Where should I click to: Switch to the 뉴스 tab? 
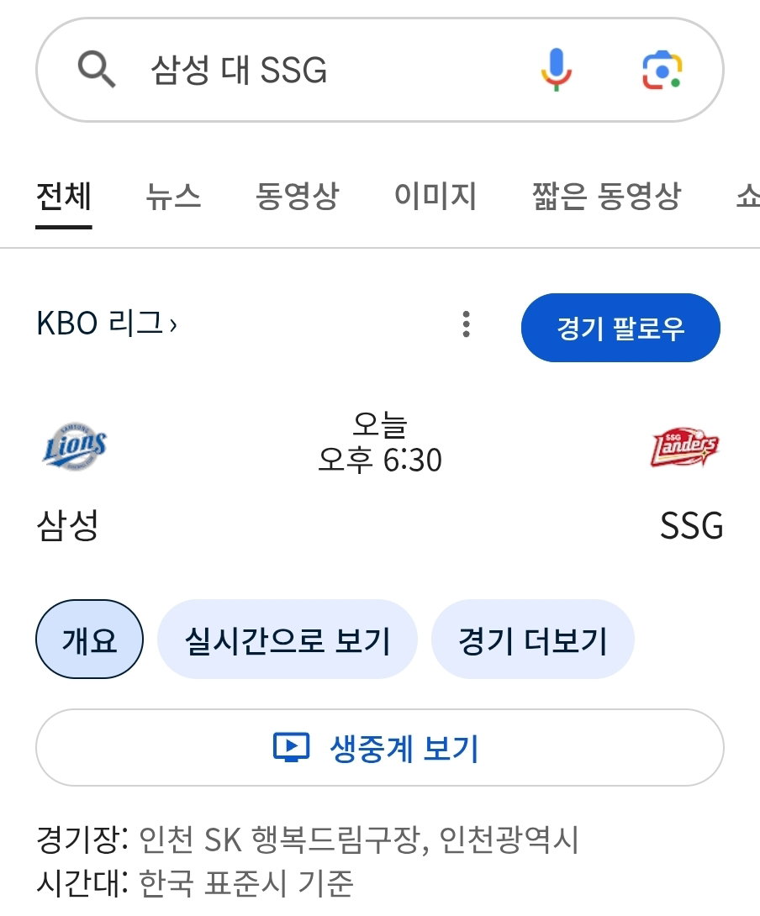coord(173,196)
